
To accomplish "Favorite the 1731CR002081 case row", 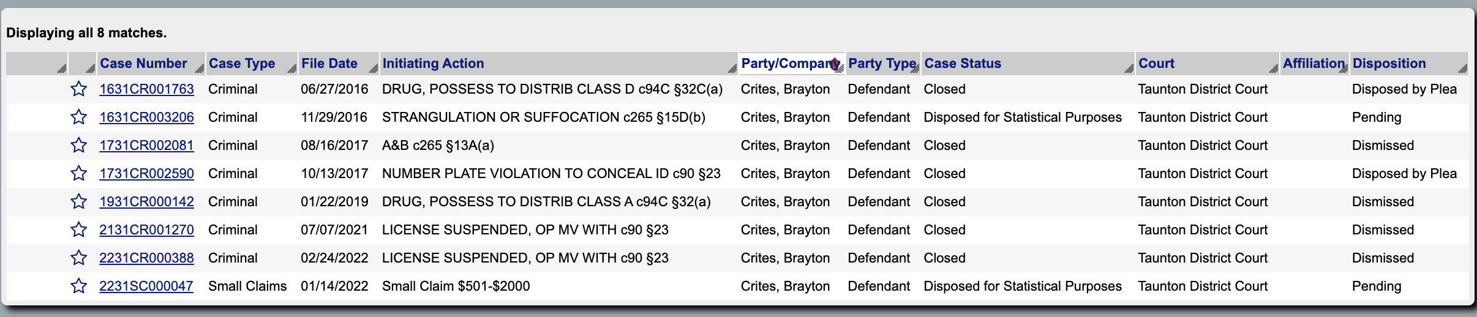I will (78, 146).
